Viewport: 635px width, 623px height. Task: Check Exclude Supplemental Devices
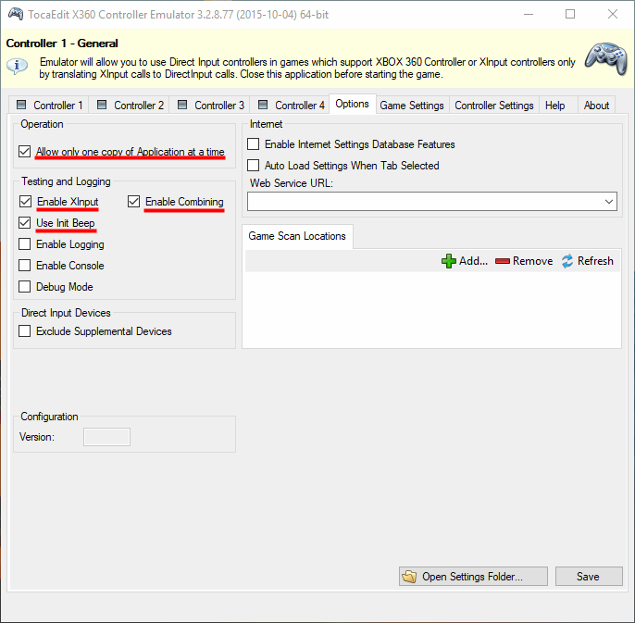(25, 331)
